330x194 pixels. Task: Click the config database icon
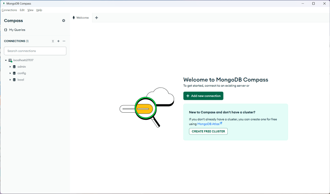point(14,73)
